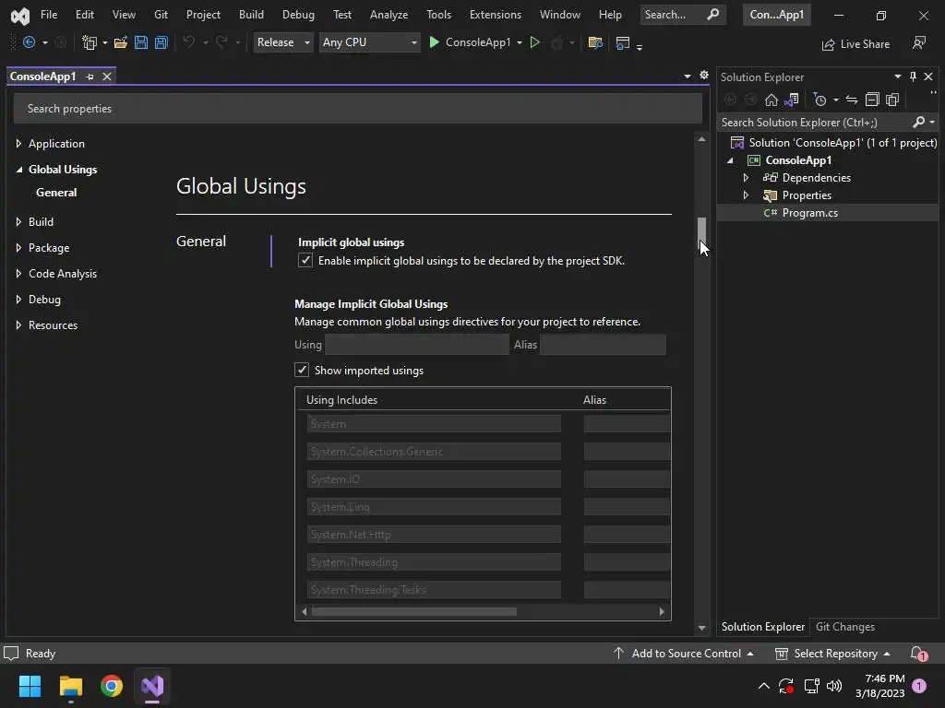The image size is (945, 708).
Task: Click the toolbar window layout icon
Action: click(x=623, y=42)
